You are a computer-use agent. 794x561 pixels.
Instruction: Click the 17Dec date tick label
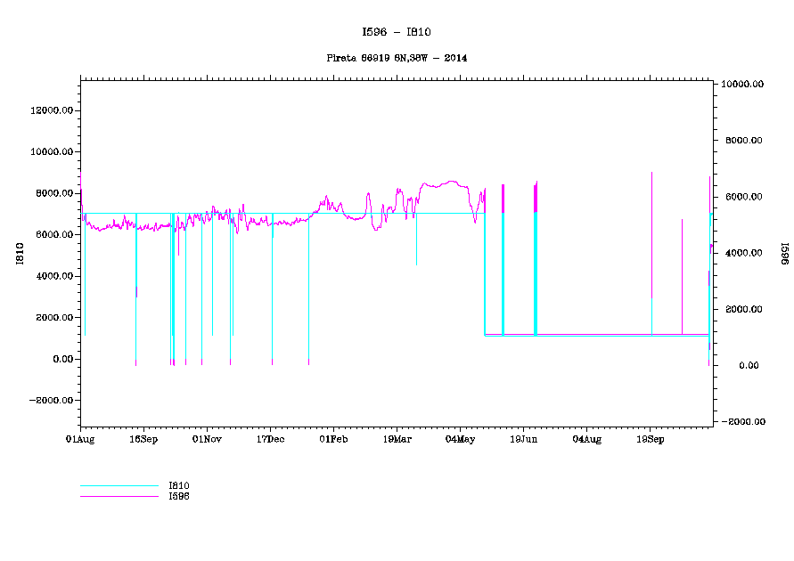tap(270, 439)
